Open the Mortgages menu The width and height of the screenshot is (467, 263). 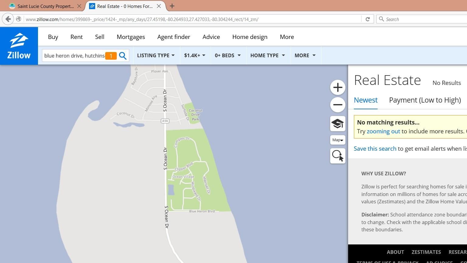(x=131, y=37)
